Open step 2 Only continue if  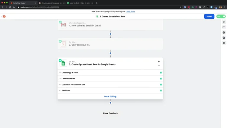(110, 44)
